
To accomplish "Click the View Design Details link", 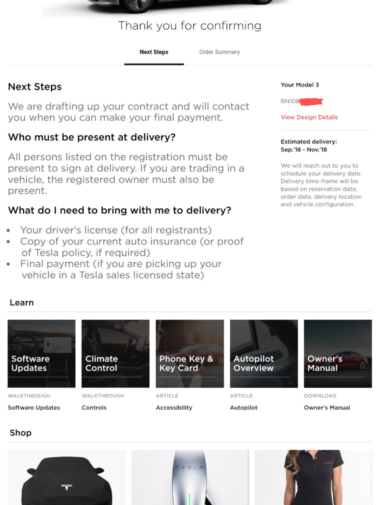I will coord(309,117).
